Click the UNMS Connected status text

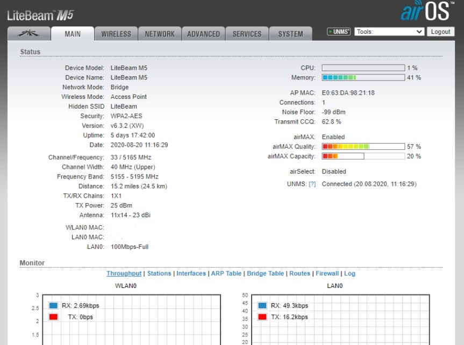(369, 184)
